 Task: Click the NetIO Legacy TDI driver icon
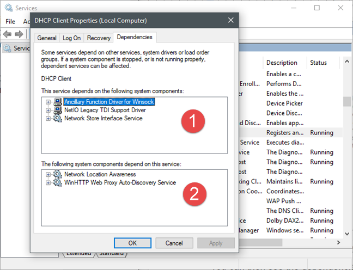coord(58,110)
